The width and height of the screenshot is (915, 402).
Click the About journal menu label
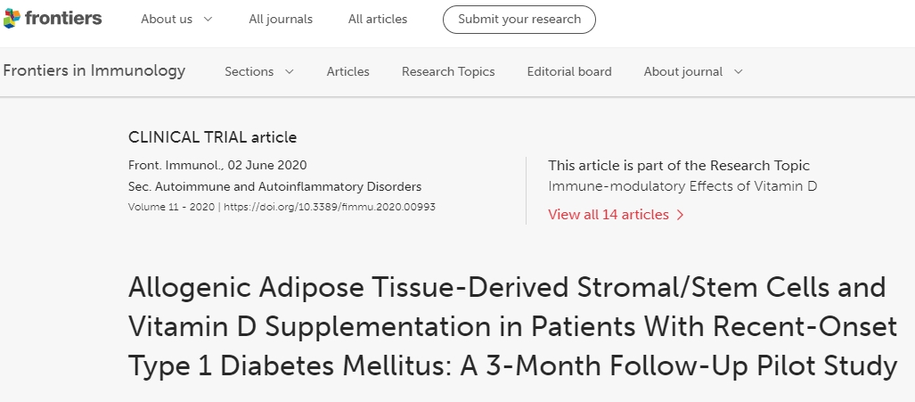click(682, 72)
